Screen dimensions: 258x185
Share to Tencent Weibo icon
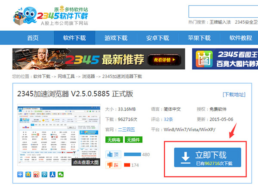point(44,174)
